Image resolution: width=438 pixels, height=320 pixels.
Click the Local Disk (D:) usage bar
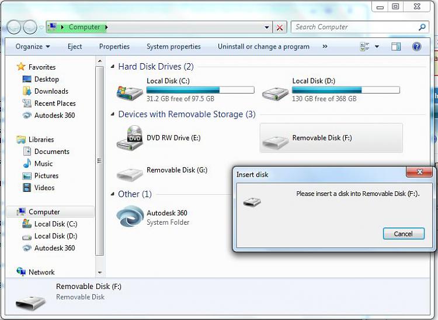[x=346, y=90]
